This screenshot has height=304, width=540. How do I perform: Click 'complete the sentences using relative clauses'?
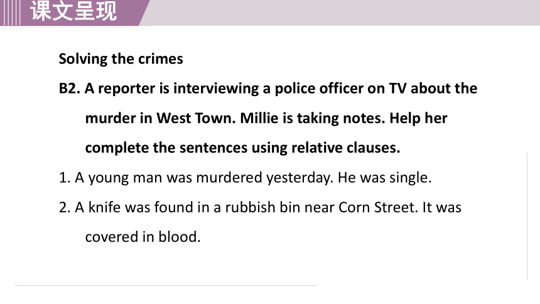coord(242,148)
